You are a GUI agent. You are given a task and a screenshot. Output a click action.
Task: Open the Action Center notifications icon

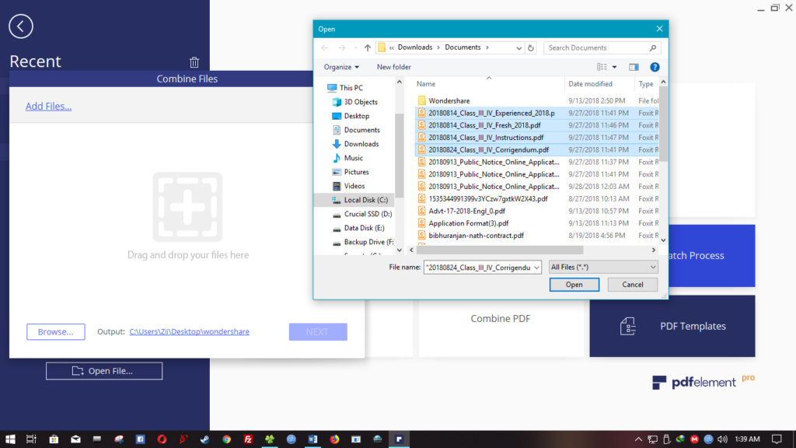[777, 439]
